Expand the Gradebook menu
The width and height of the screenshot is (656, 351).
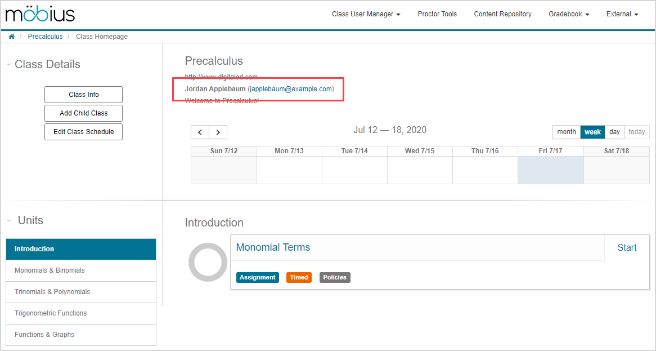(569, 14)
